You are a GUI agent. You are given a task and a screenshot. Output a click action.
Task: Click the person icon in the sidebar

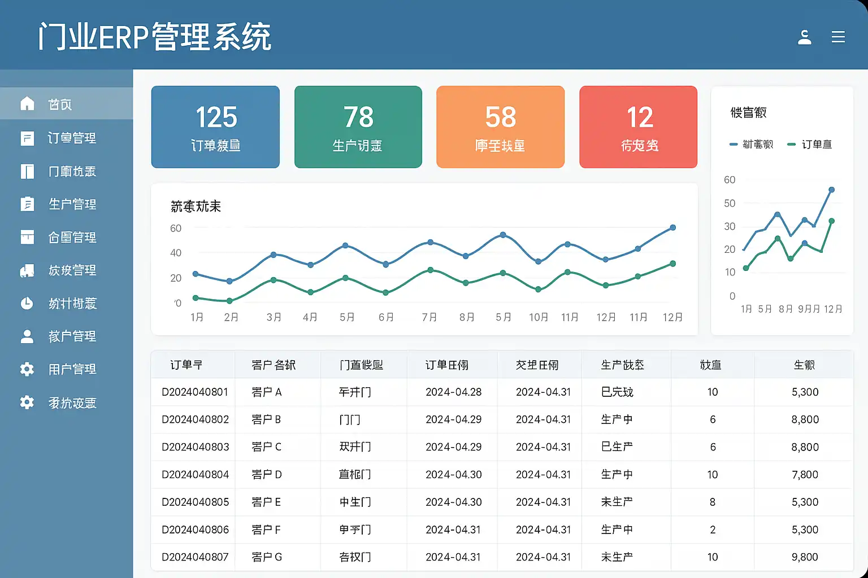pos(27,336)
